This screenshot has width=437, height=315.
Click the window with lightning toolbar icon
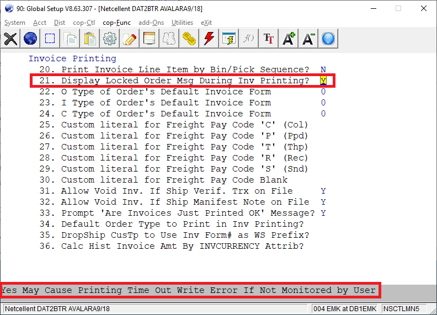(229, 39)
